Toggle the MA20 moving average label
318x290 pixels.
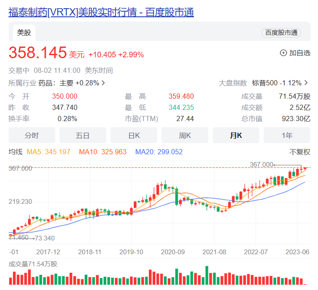point(159,152)
